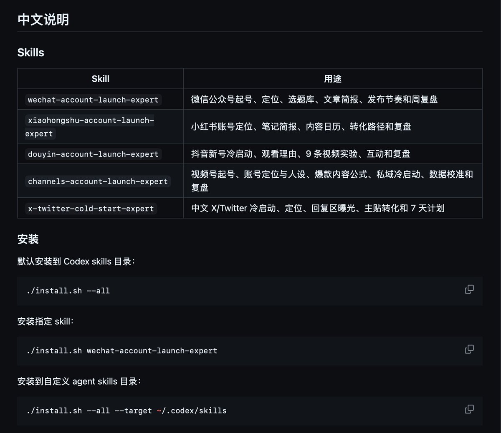
Task: Copy the './install.sh --all' command
Action: (x=469, y=289)
